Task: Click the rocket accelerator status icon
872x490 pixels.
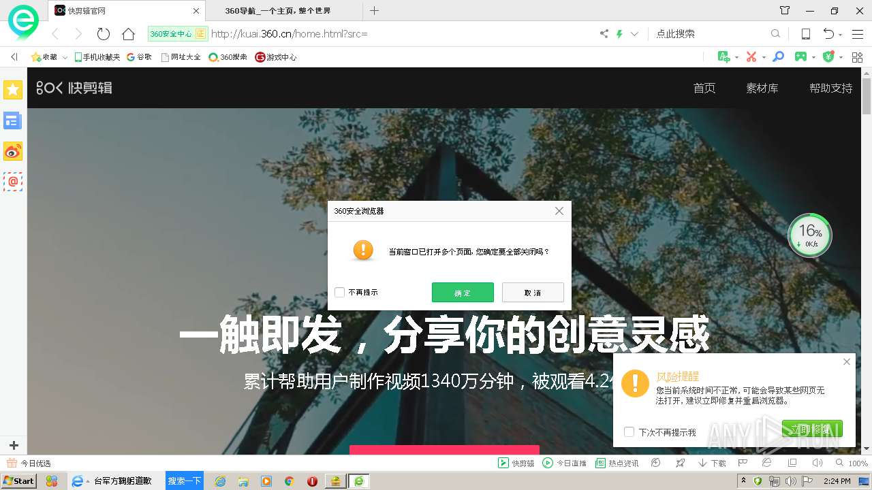Action: (x=680, y=463)
